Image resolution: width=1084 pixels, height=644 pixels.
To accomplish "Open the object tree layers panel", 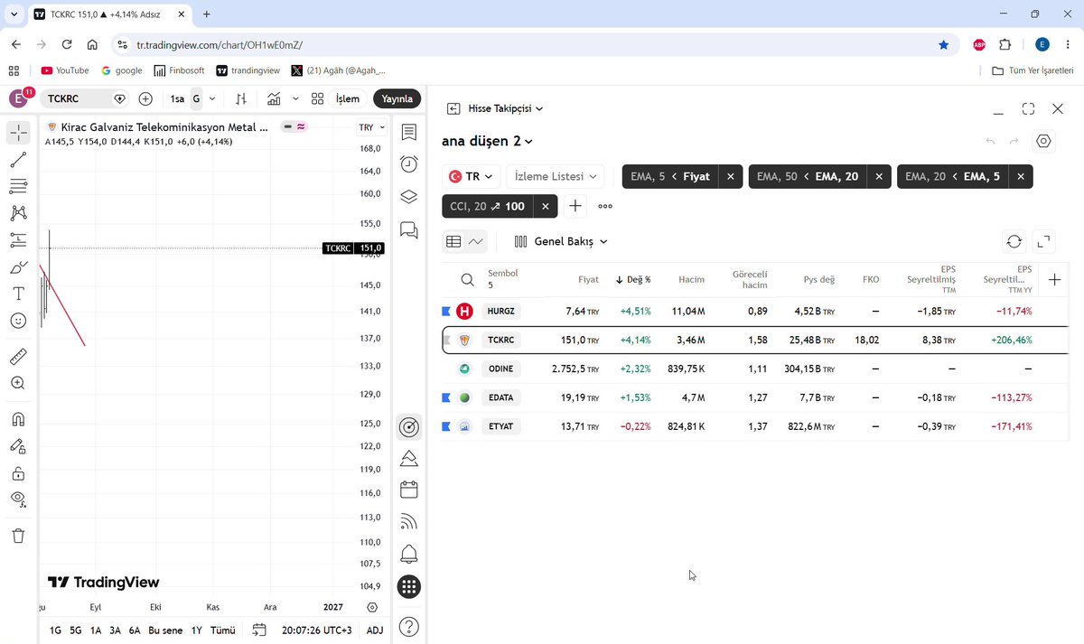I will pyautogui.click(x=409, y=197).
